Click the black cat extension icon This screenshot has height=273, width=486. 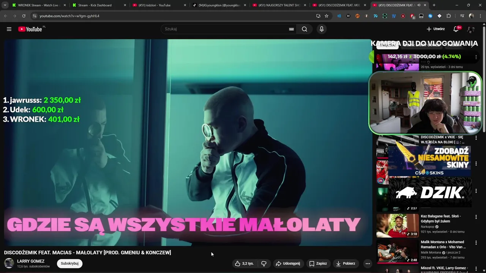click(x=348, y=16)
